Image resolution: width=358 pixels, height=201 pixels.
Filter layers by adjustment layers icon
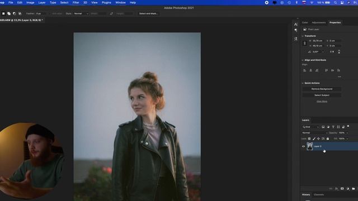click(x=328, y=127)
